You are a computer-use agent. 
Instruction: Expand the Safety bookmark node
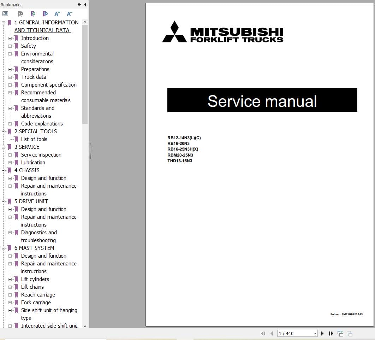tap(10, 46)
